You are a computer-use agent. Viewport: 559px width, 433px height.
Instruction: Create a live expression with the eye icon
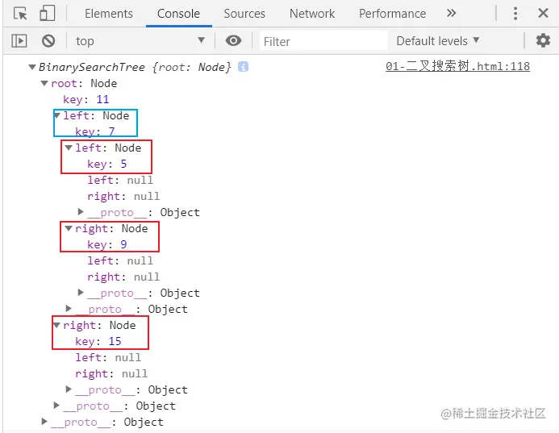[233, 40]
